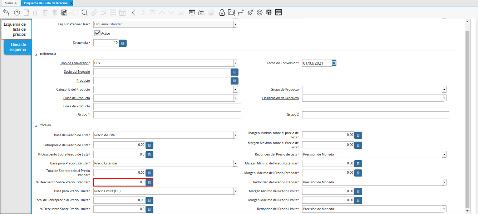Image resolution: width=478 pixels, height=214 pixels.
Task: Go to parent record left chevron
Action: 133,12
